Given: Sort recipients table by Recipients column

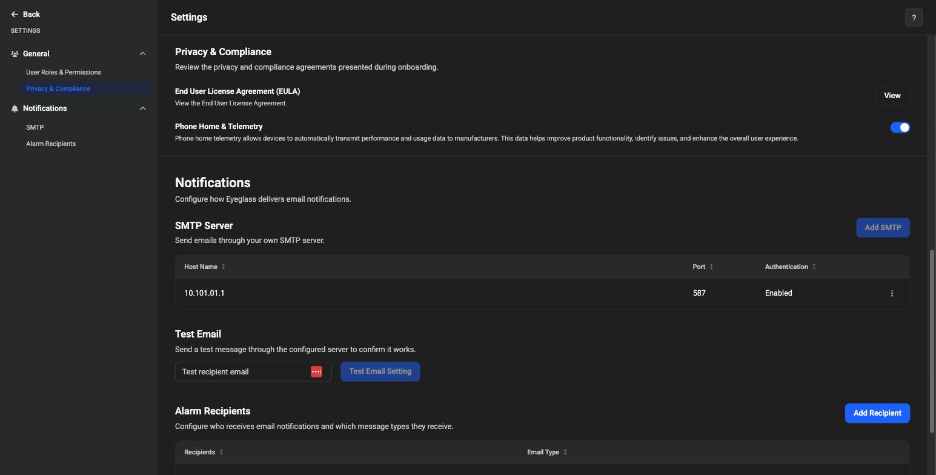Looking at the screenshot, I should coord(221,452).
